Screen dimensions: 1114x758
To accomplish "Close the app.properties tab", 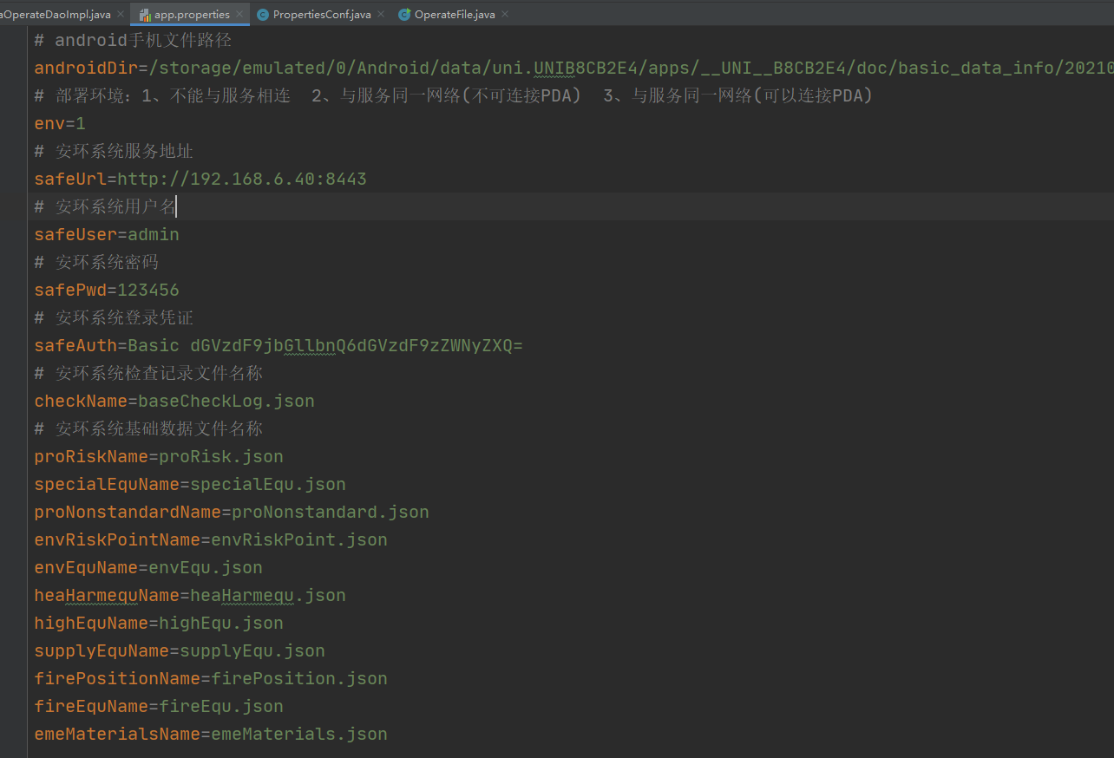I will point(240,14).
